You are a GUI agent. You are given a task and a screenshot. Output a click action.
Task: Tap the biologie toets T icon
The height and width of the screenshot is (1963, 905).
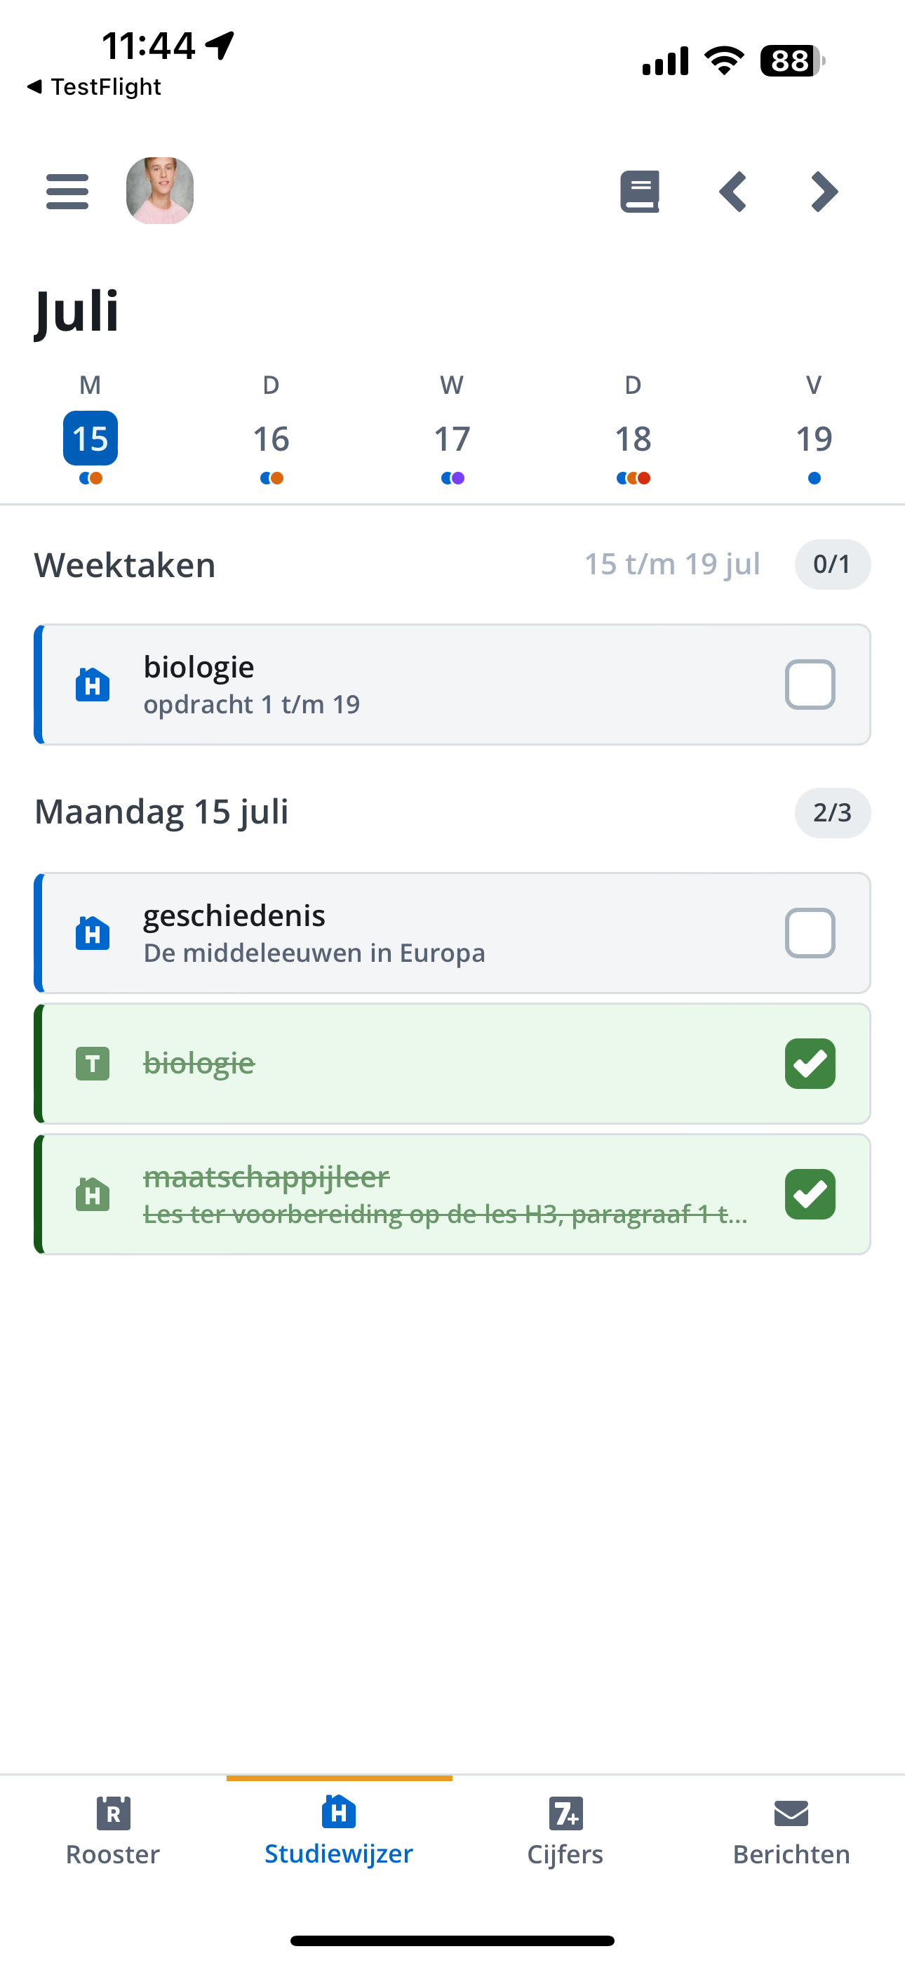[92, 1064]
